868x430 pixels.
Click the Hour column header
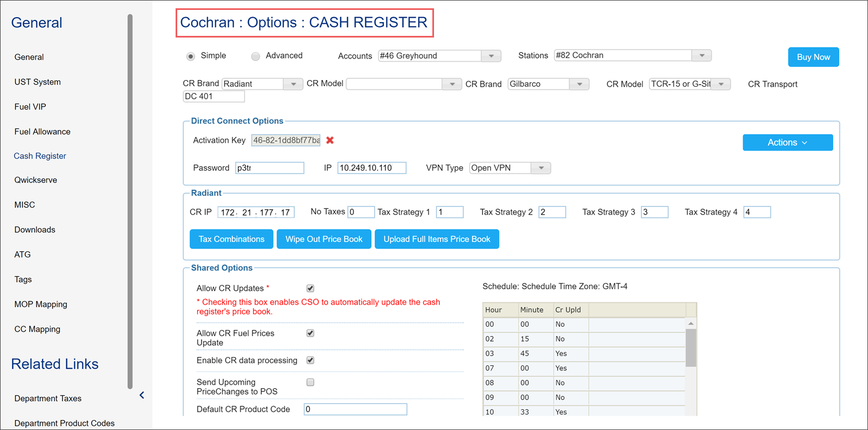500,310
